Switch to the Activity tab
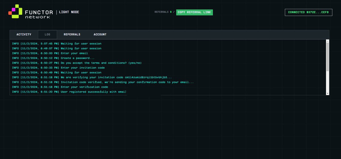341x159 pixels. (24, 34)
